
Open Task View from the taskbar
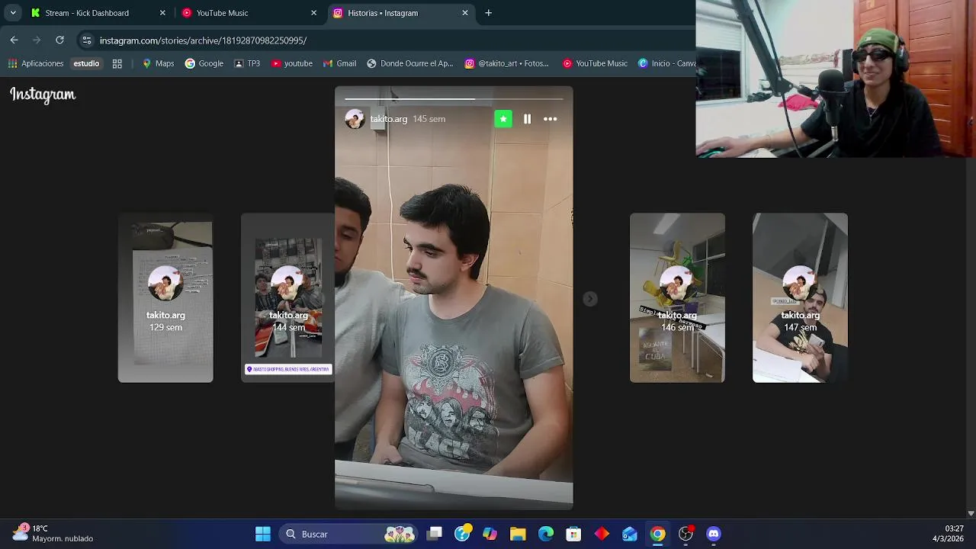[435, 534]
